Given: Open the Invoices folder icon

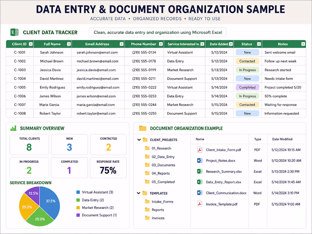Looking at the screenshot, I should tap(147, 218).
